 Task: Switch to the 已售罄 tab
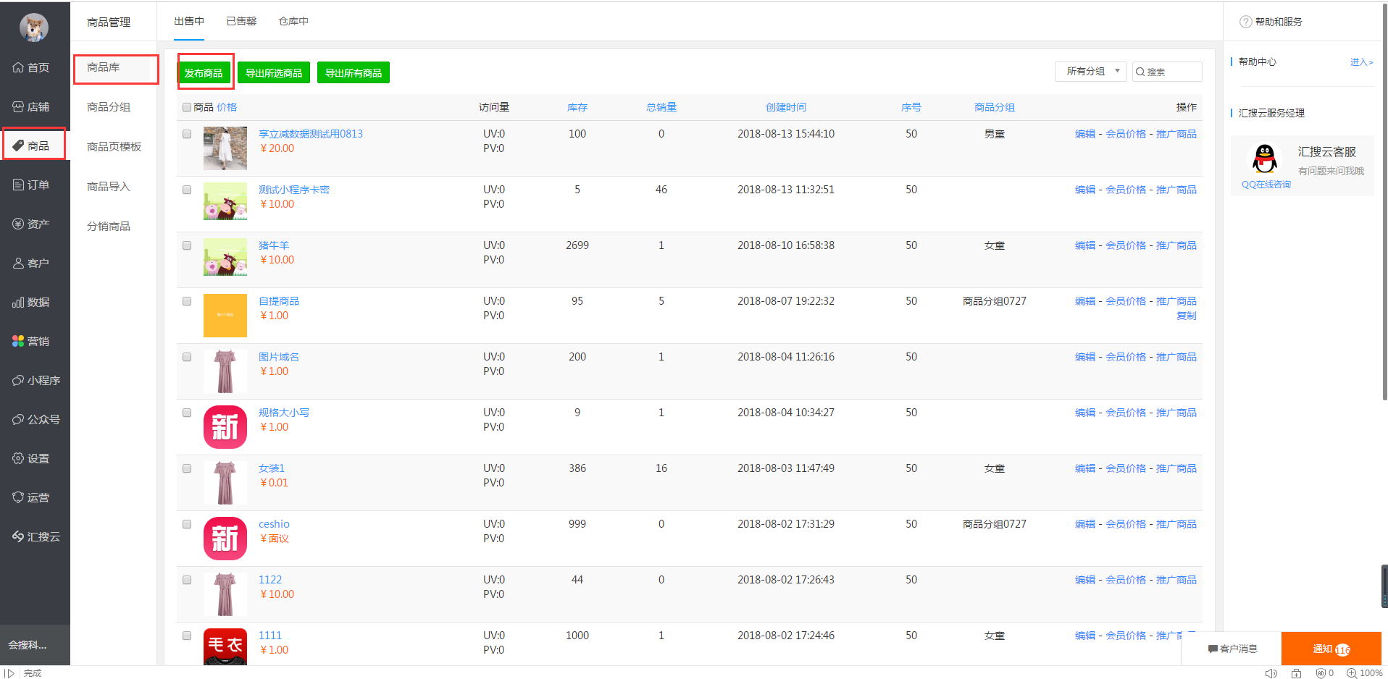pyautogui.click(x=241, y=21)
